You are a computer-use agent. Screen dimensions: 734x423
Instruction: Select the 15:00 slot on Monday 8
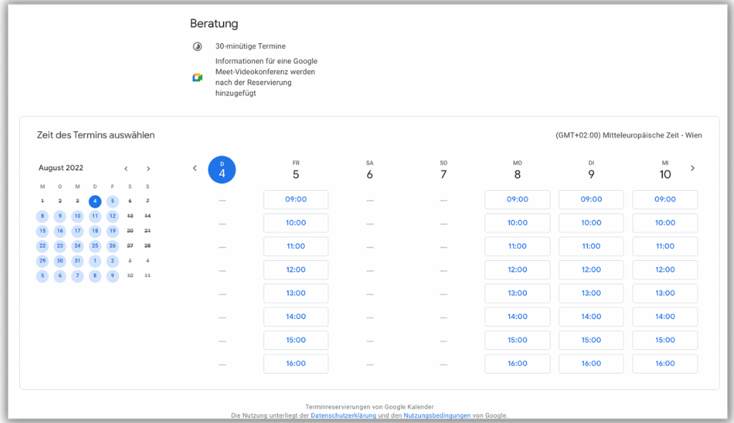[x=517, y=340]
